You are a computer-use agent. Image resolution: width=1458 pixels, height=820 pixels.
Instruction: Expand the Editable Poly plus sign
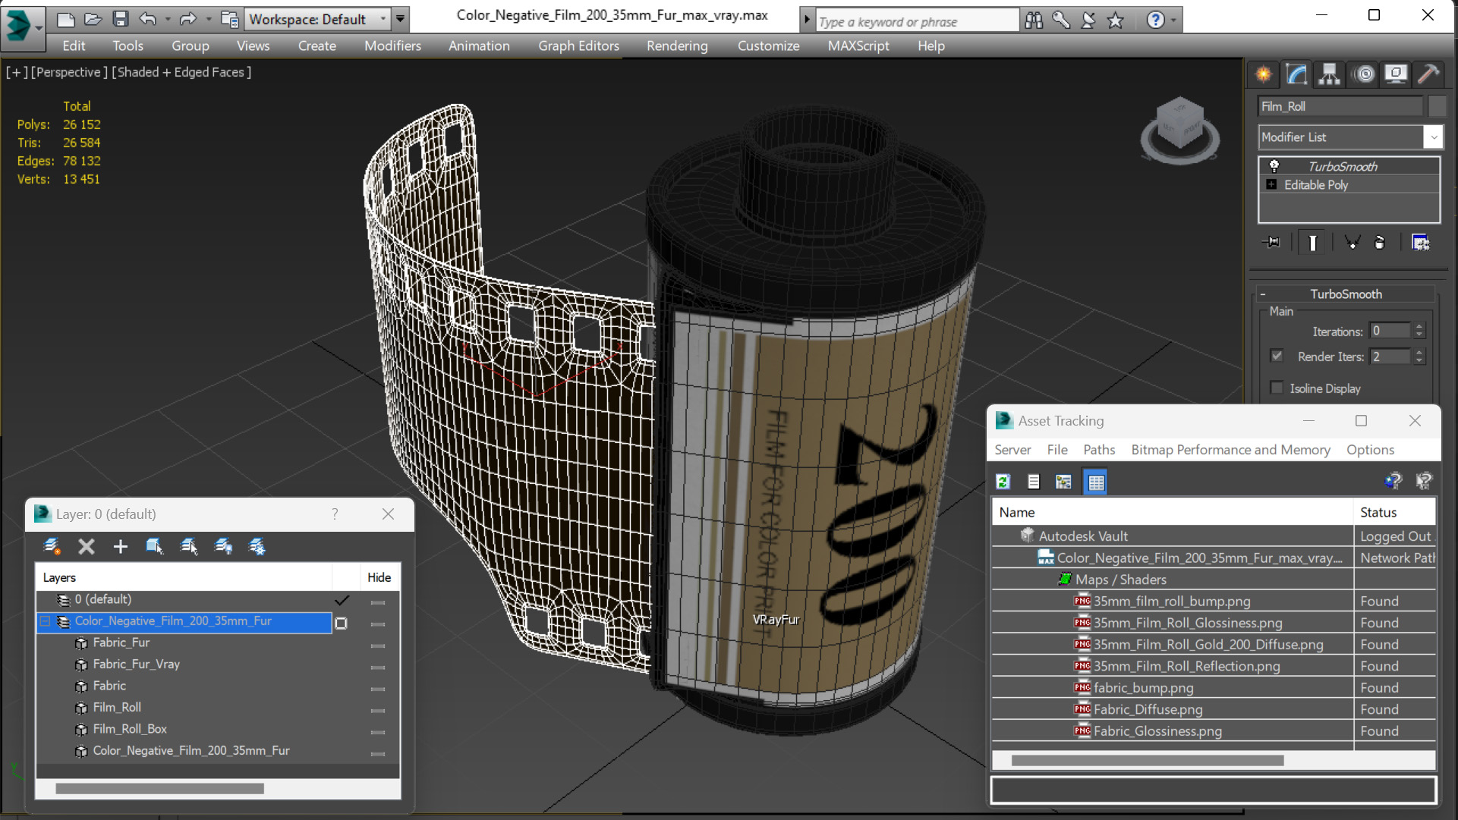(x=1271, y=184)
